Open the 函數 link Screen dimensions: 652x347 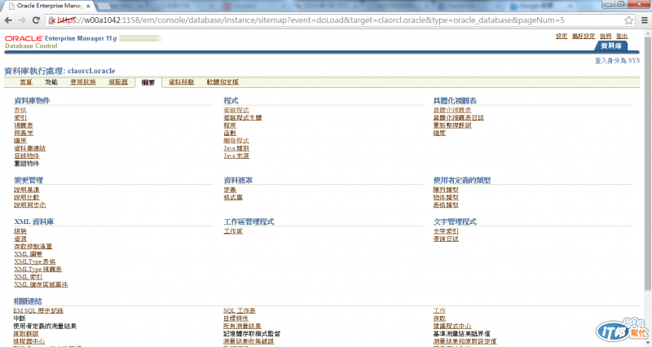230,133
